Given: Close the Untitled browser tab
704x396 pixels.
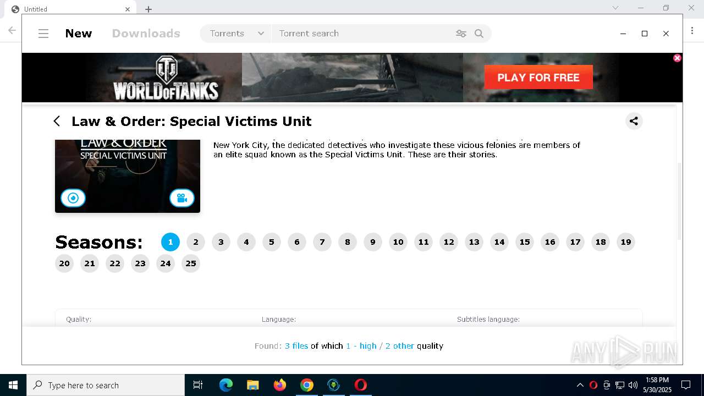Looking at the screenshot, I should (128, 9).
